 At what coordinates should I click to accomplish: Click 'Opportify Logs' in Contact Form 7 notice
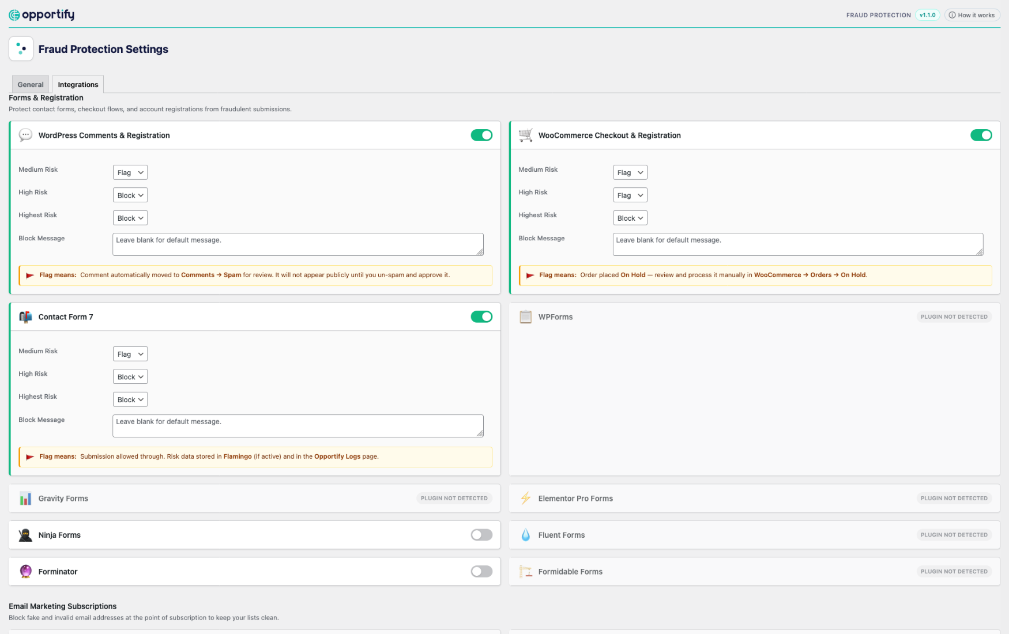337,456
